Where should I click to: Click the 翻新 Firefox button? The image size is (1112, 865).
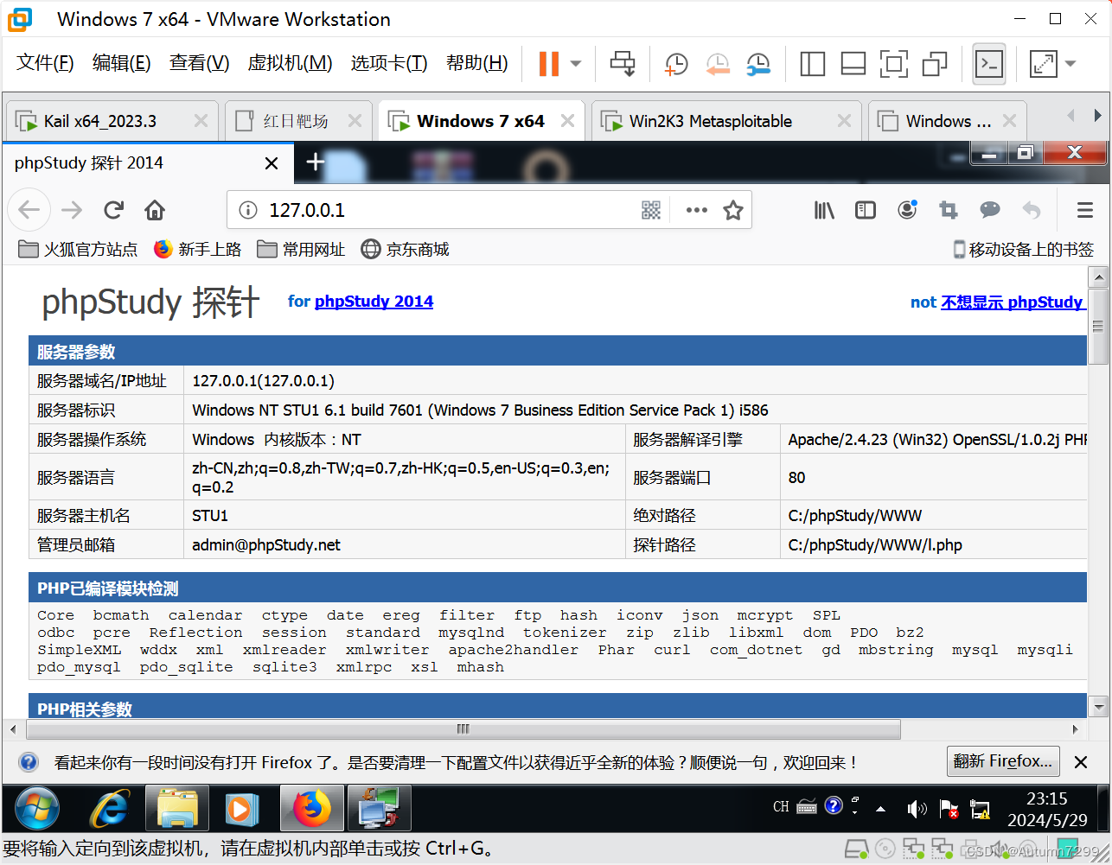pos(1003,761)
